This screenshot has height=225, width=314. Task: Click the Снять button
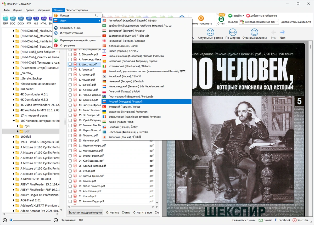pyautogui.click(x=126, y=212)
